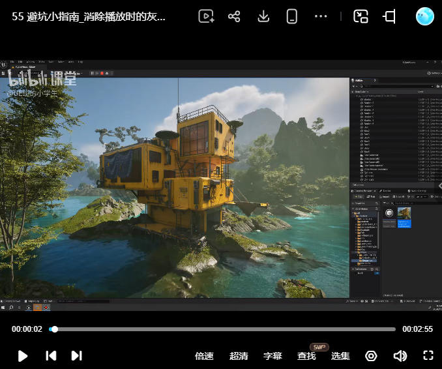Image resolution: width=442 pixels, height=369 pixels.
Task: Click the seek bar handle near 00:00:02
Action: point(55,329)
